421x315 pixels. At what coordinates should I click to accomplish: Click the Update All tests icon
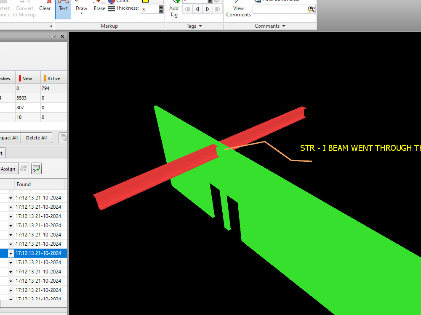point(64,138)
